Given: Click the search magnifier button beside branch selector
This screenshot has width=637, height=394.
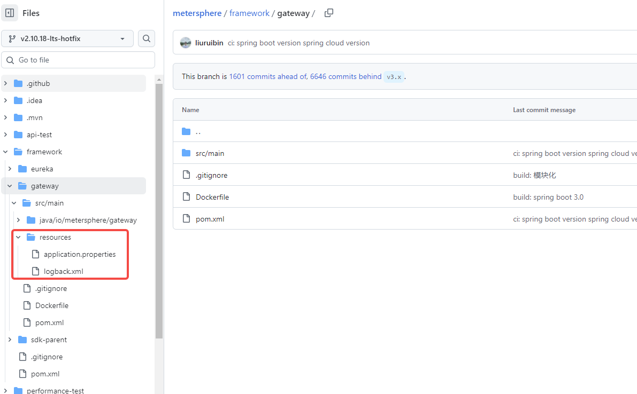Looking at the screenshot, I should pos(147,38).
